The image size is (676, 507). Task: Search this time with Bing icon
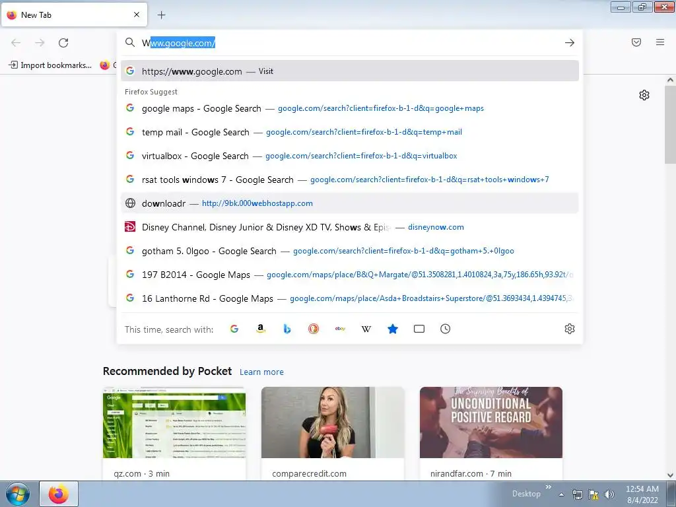(x=287, y=329)
